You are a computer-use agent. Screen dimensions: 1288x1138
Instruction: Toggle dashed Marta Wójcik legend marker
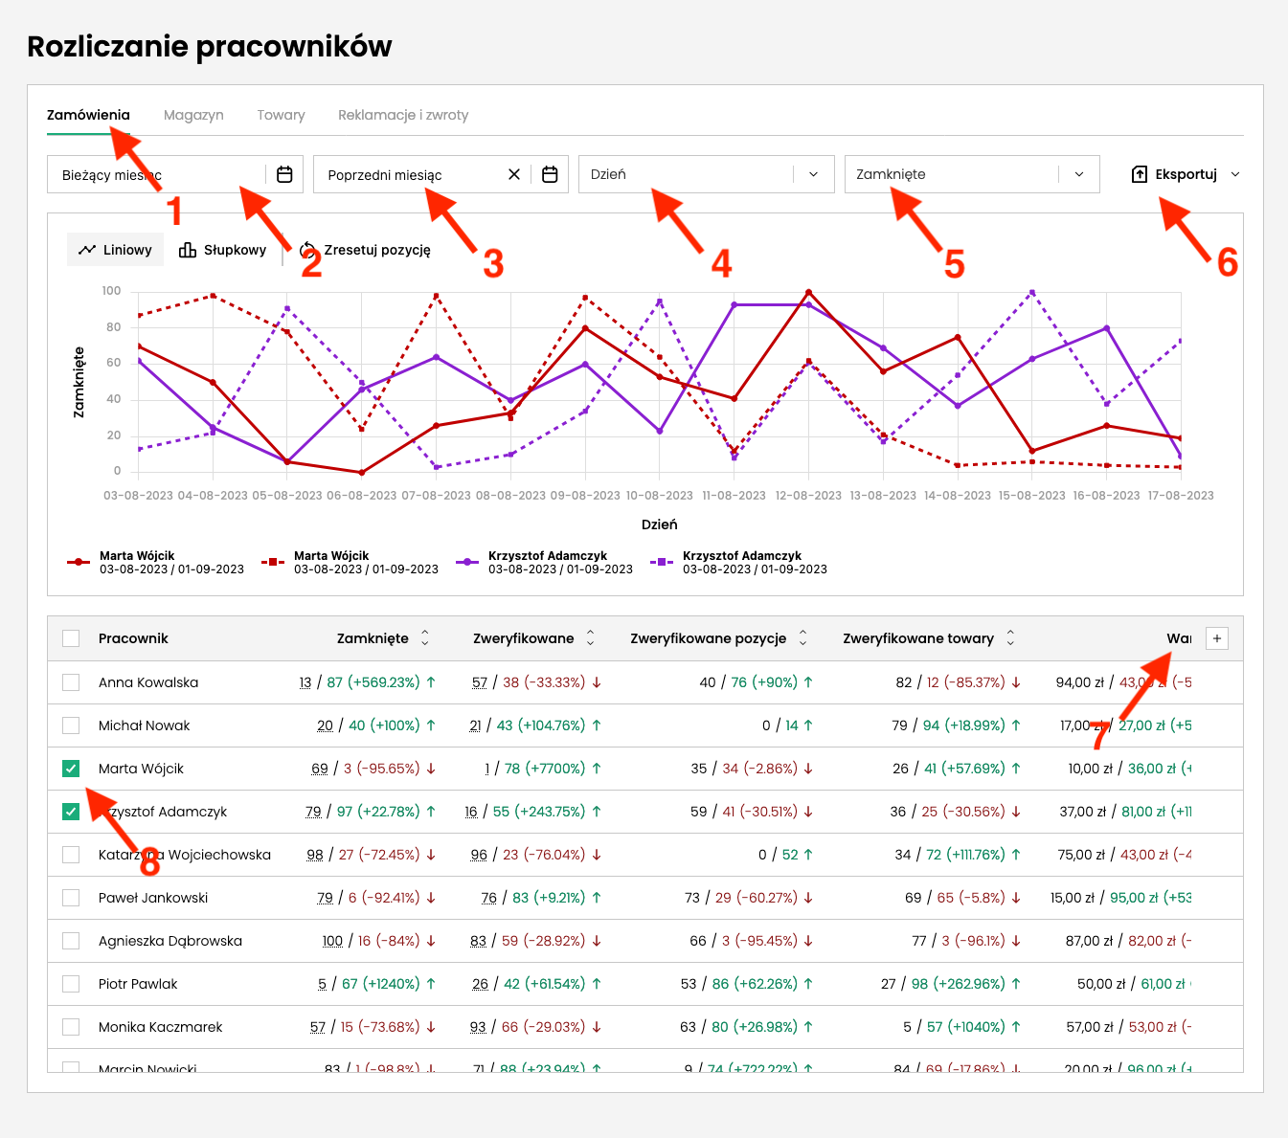273,562
